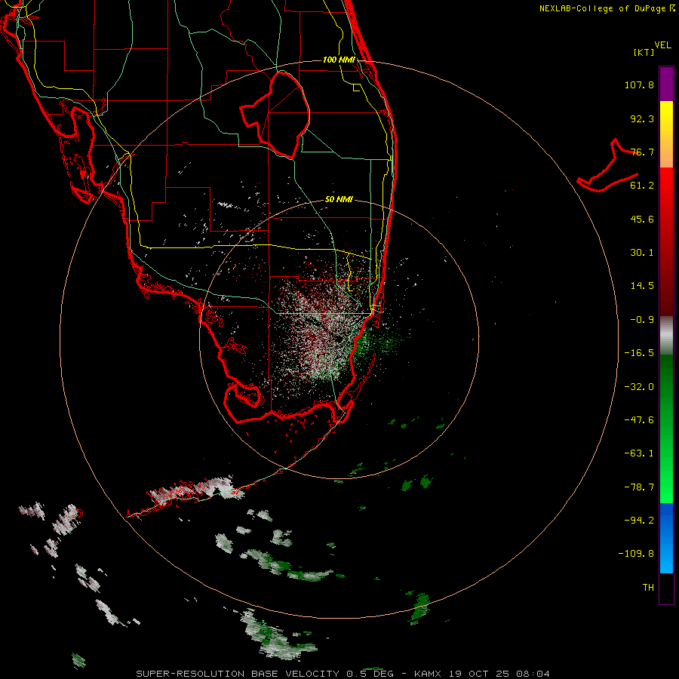Viewport: 679px width, 679px height.
Task: Select the 14.5 scale value
Action: 642,286
